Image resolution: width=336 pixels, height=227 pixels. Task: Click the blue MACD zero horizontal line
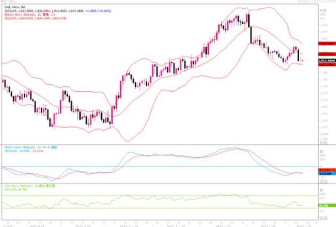145,166
